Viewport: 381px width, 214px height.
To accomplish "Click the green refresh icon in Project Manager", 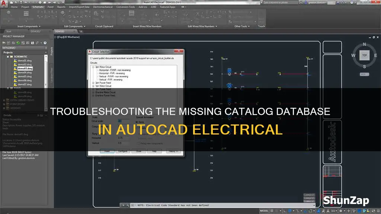I will (18, 43).
